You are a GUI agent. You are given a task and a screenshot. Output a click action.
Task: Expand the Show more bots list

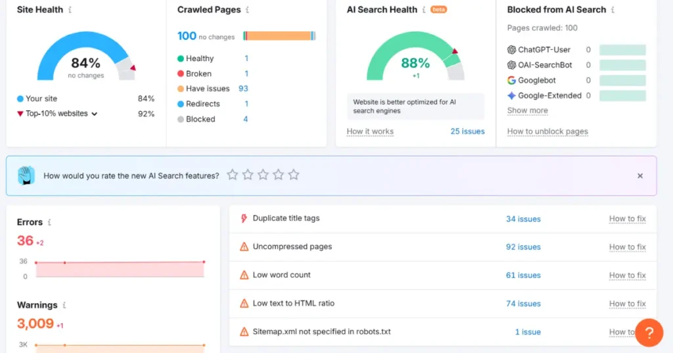(527, 110)
